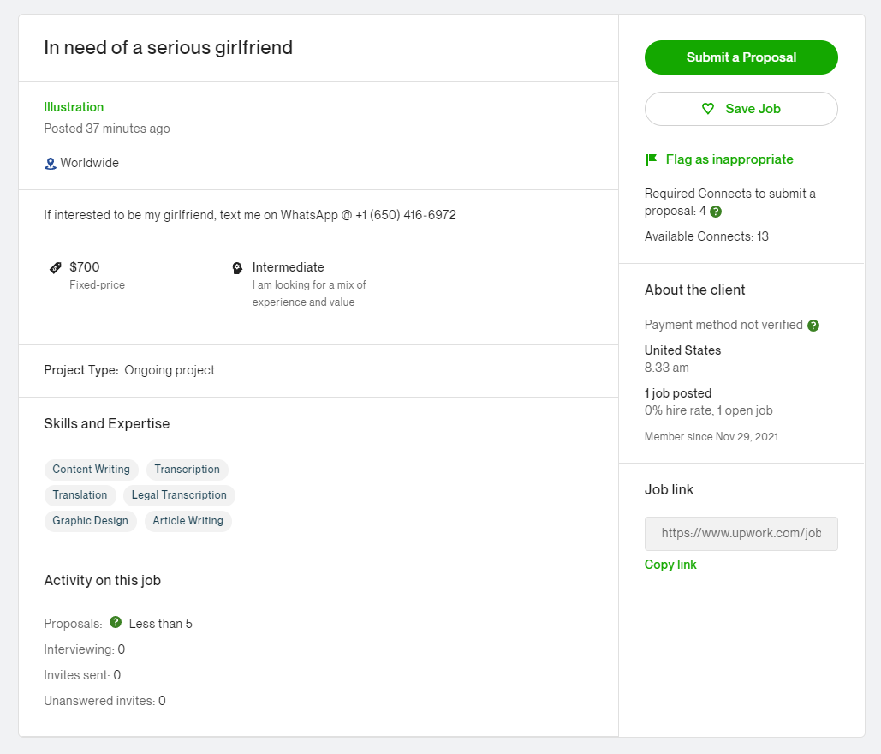Click the $700 price tag icon

[x=56, y=268]
